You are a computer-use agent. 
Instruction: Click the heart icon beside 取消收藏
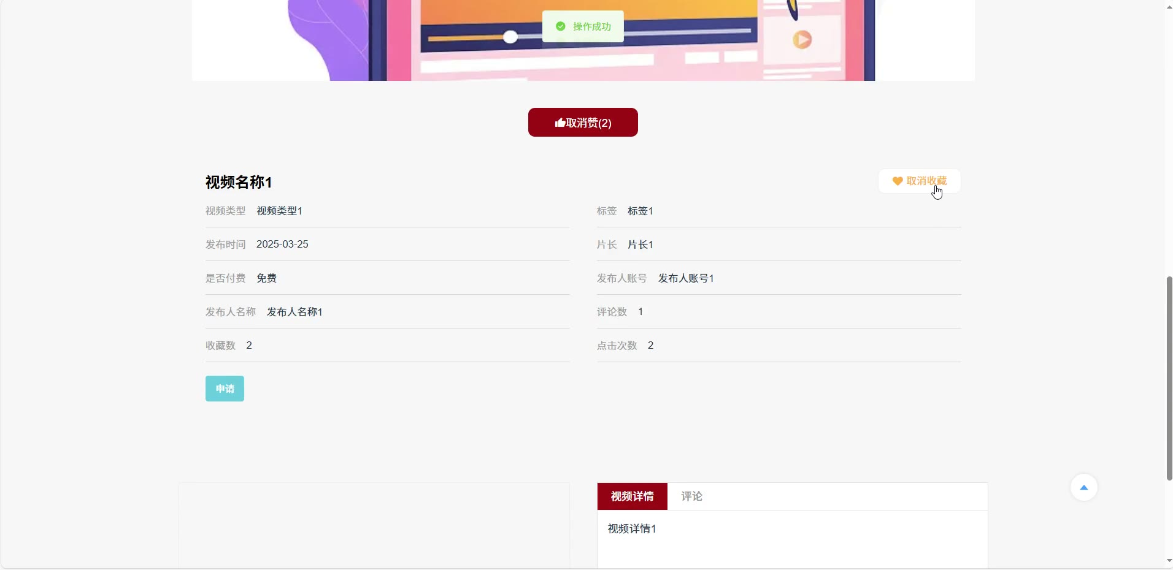(898, 181)
